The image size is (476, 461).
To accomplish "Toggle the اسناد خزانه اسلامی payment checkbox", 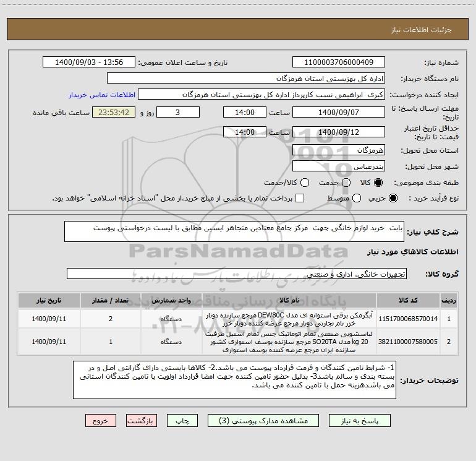I will click(300, 198).
